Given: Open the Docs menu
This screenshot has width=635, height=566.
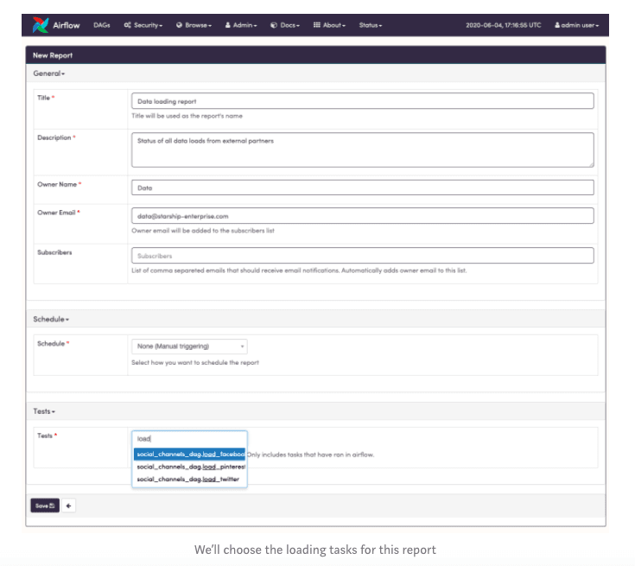Looking at the screenshot, I should (x=285, y=25).
